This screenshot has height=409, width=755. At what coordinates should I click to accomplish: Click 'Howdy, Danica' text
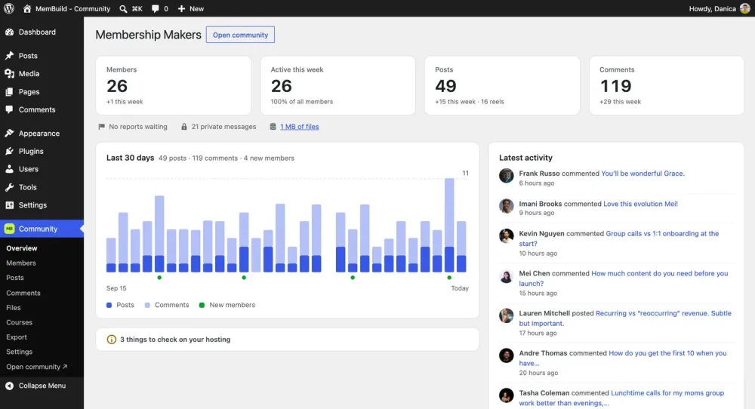point(712,8)
